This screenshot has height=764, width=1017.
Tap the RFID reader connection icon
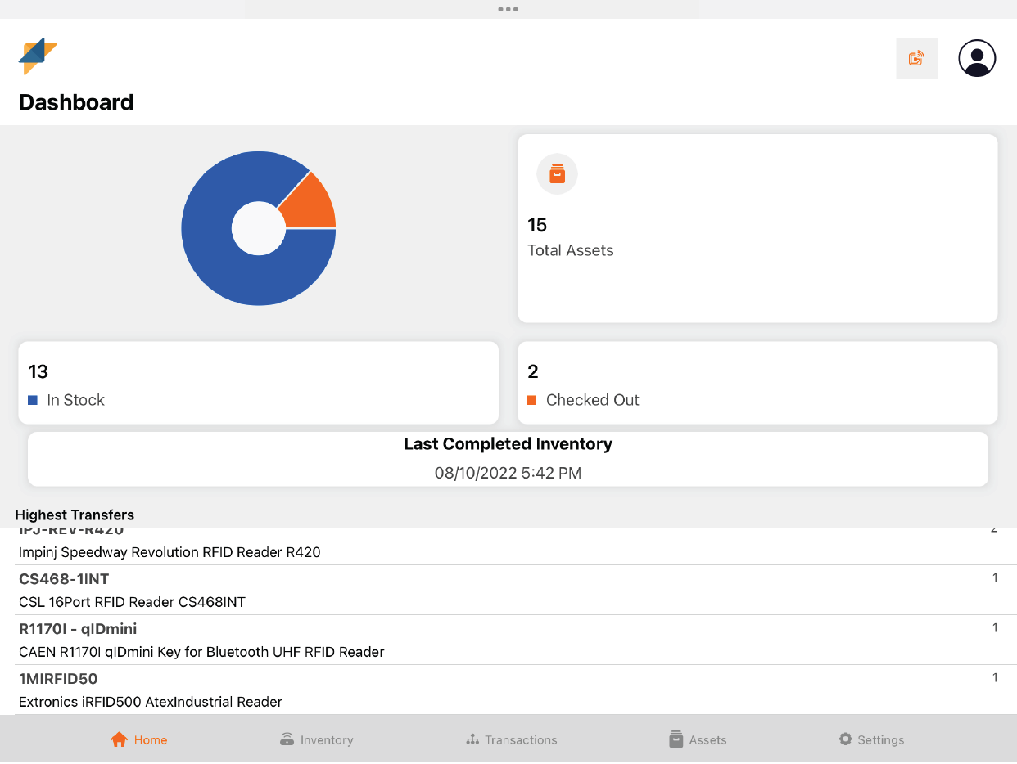[916, 58]
